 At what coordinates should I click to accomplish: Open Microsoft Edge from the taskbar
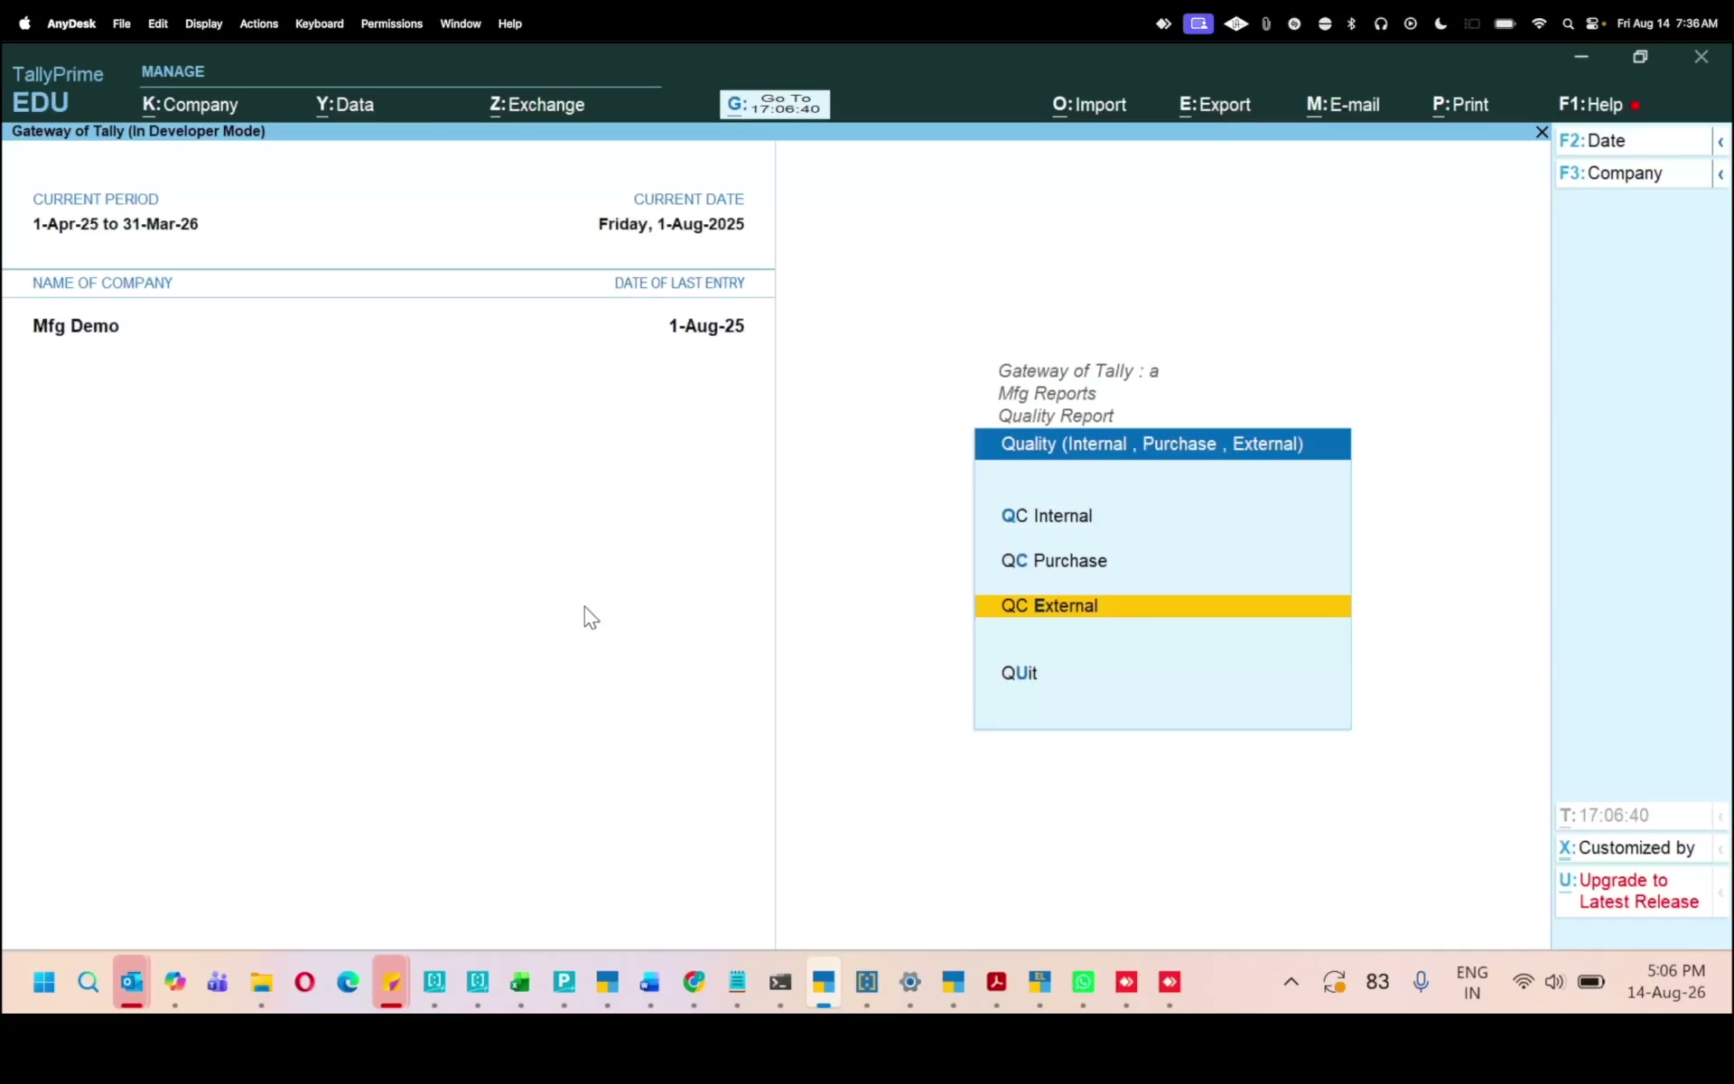(348, 982)
